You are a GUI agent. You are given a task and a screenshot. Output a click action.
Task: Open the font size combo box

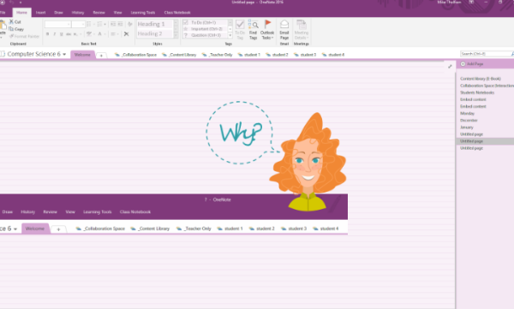point(78,24)
